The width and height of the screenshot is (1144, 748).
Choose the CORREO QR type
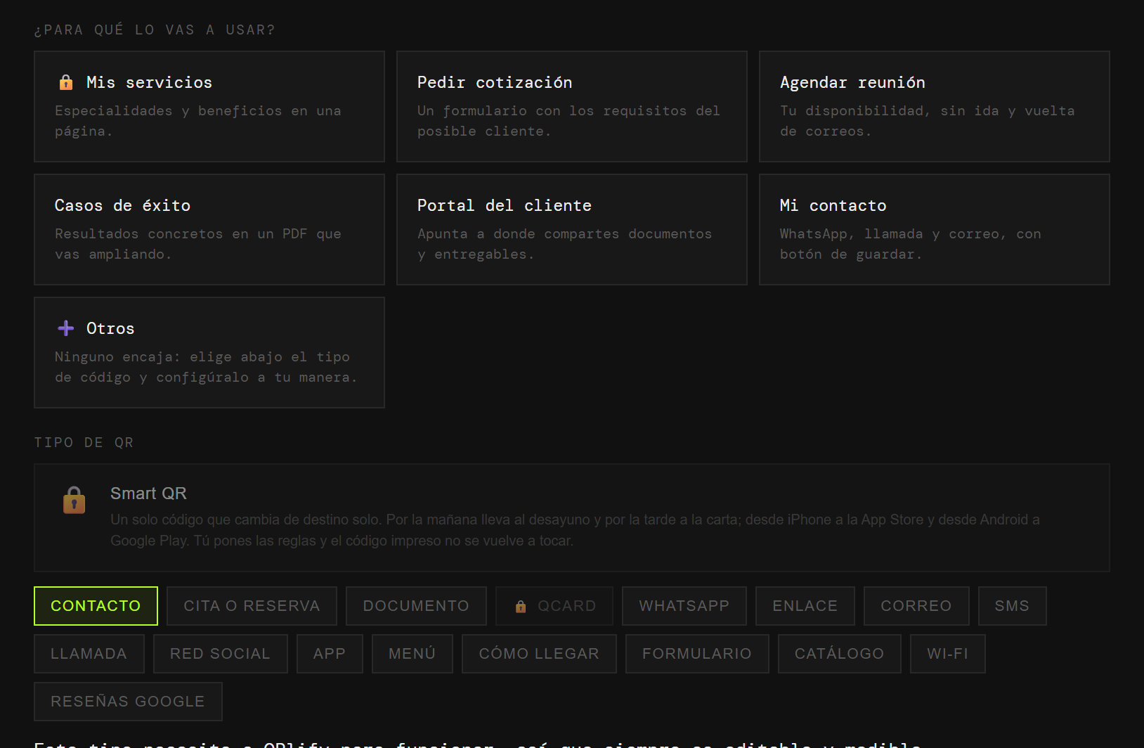tap(916, 606)
